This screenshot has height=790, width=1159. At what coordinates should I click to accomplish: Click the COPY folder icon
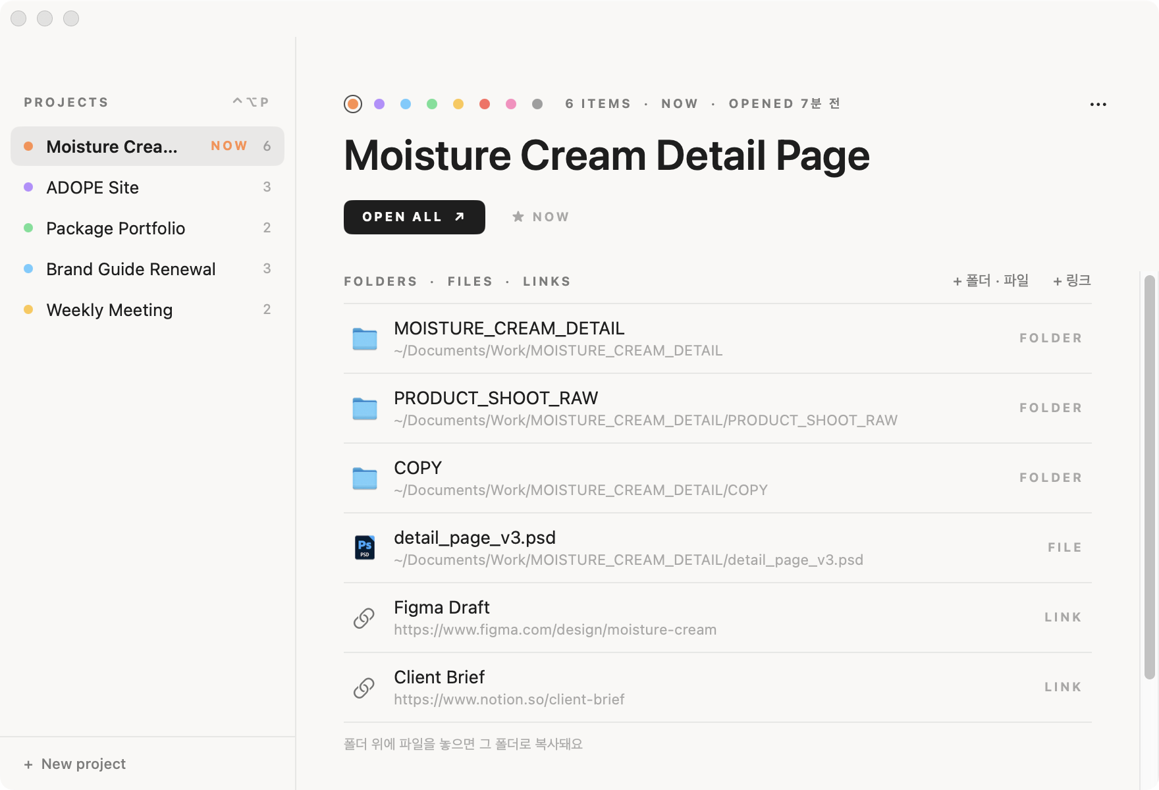tap(365, 479)
